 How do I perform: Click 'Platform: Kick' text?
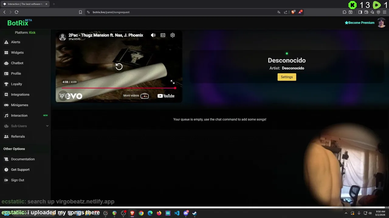(x=25, y=32)
